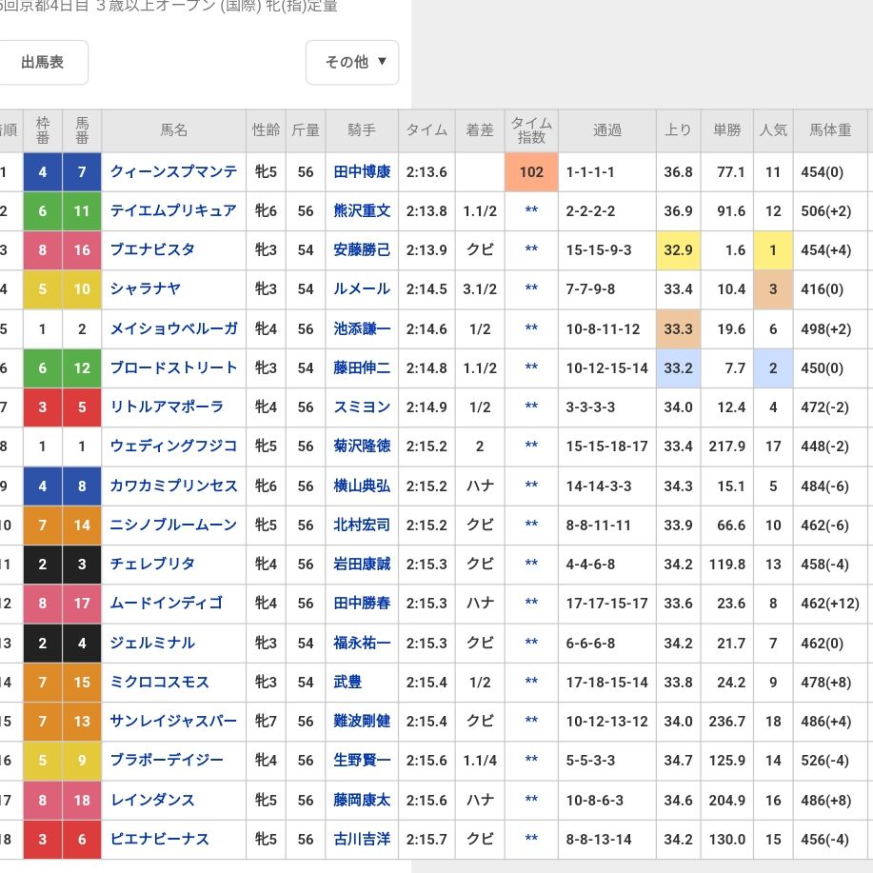This screenshot has width=873, height=873.
Task: Open horse link レインダンス
Action: pyautogui.click(x=152, y=800)
